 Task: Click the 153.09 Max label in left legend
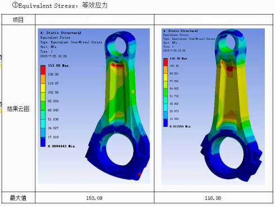(58, 65)
